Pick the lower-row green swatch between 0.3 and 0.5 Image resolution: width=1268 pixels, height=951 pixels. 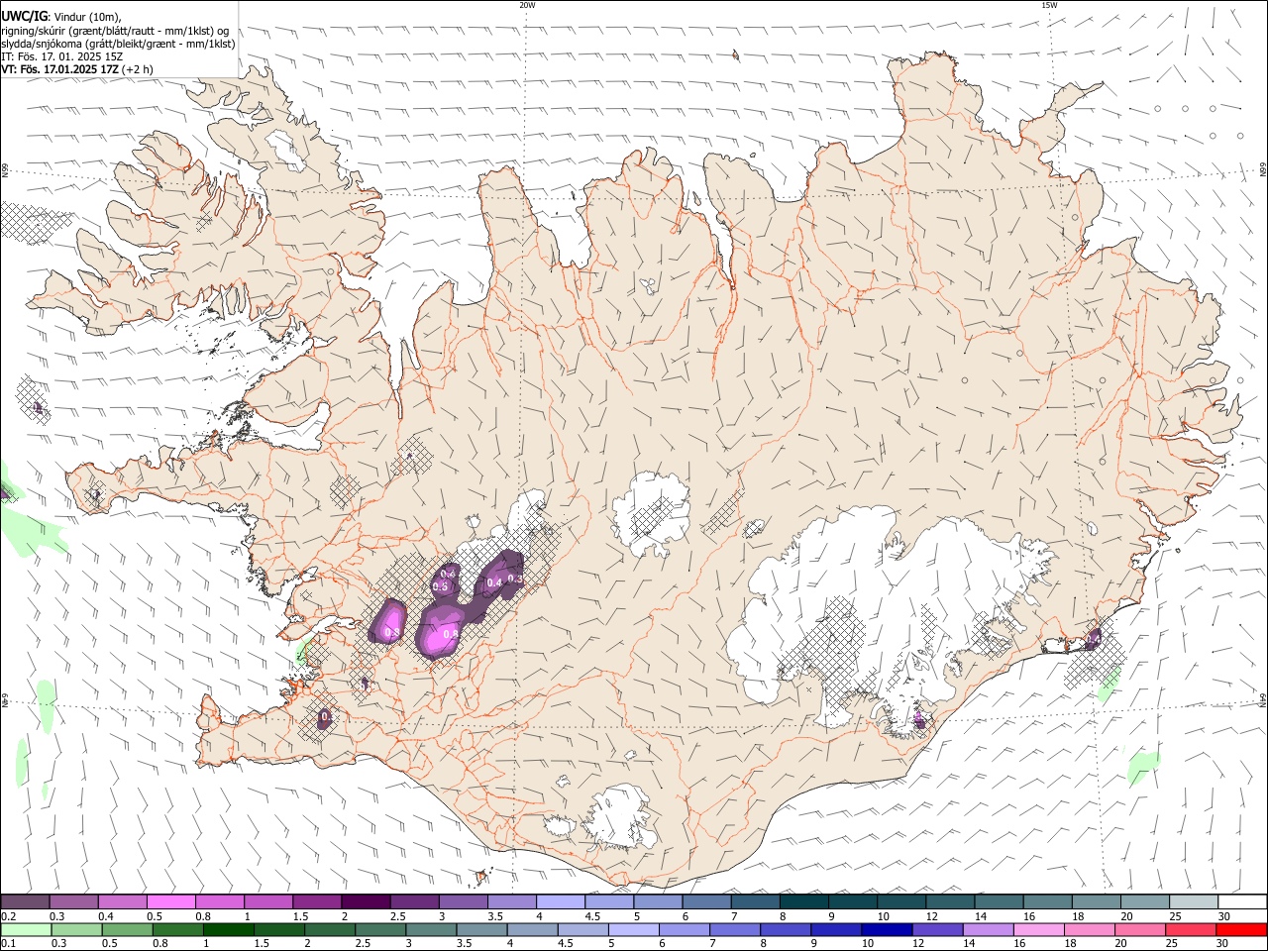pos(76,929)
